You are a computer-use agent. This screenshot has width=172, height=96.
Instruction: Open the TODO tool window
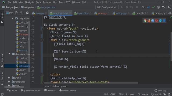click(12, 90)
